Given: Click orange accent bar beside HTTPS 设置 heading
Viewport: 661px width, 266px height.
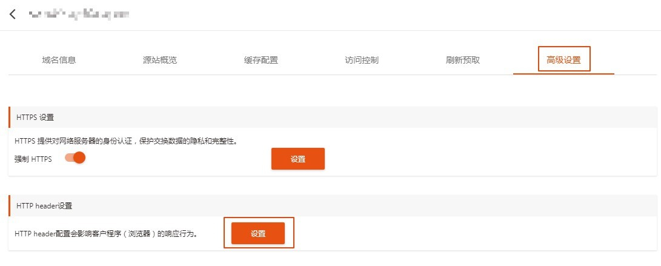Looking at the screenshot, I should coord(9,117).
